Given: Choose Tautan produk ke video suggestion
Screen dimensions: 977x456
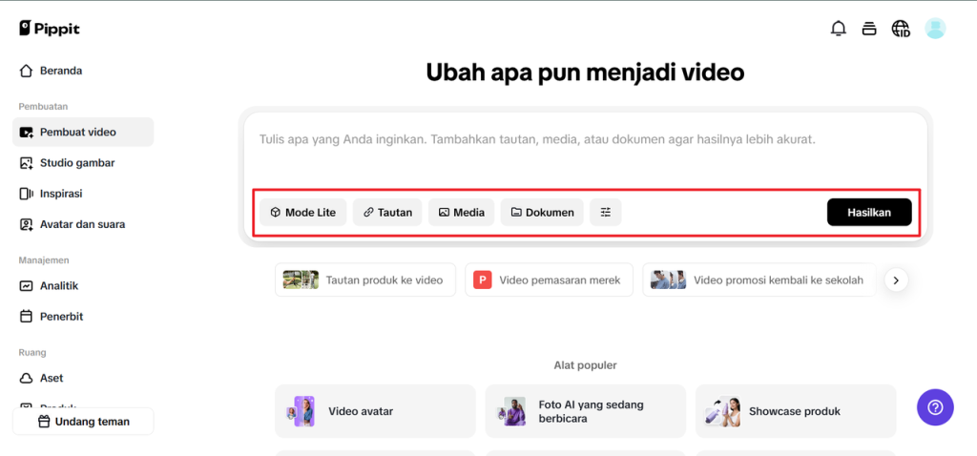Looking at the screenshot, I should [x=364, y=280].
